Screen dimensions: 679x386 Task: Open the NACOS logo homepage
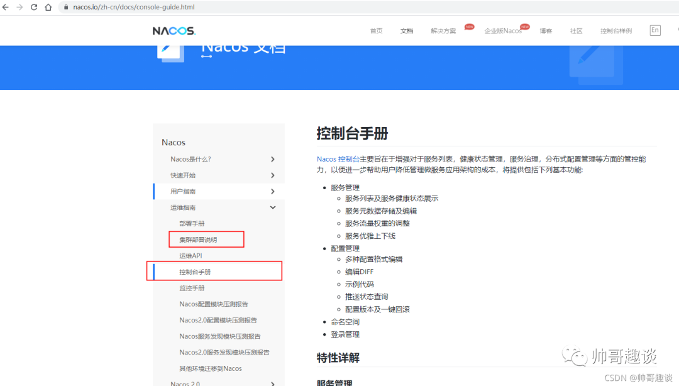(x=174, y=31)
